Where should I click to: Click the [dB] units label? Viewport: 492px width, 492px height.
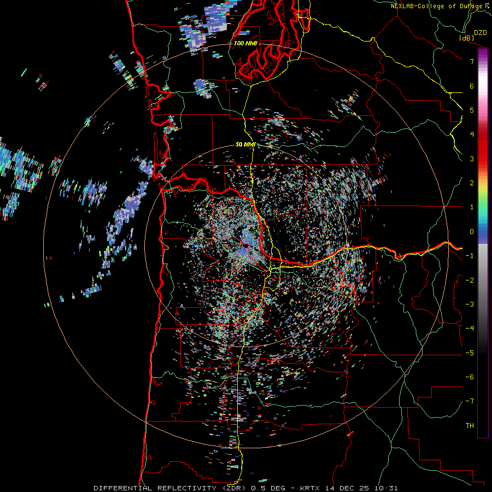[467, 38]
